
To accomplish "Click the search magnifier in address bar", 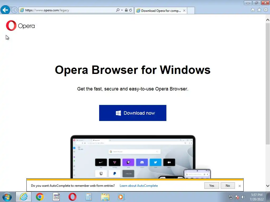I will 118,10.
